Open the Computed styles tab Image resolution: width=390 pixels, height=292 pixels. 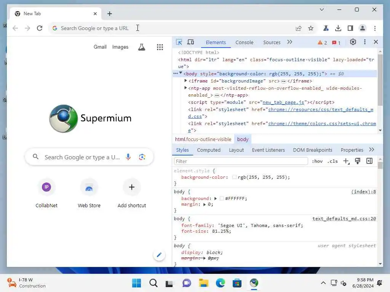click(208, 150)
